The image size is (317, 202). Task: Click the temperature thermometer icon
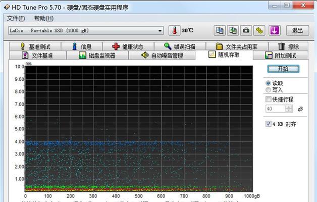point(175,30)
